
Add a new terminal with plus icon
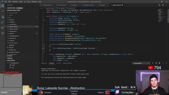click(x=153, y=63)
